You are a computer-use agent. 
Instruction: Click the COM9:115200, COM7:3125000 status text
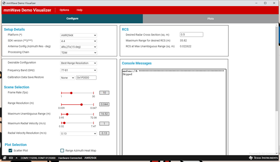[x=38, y=158]
